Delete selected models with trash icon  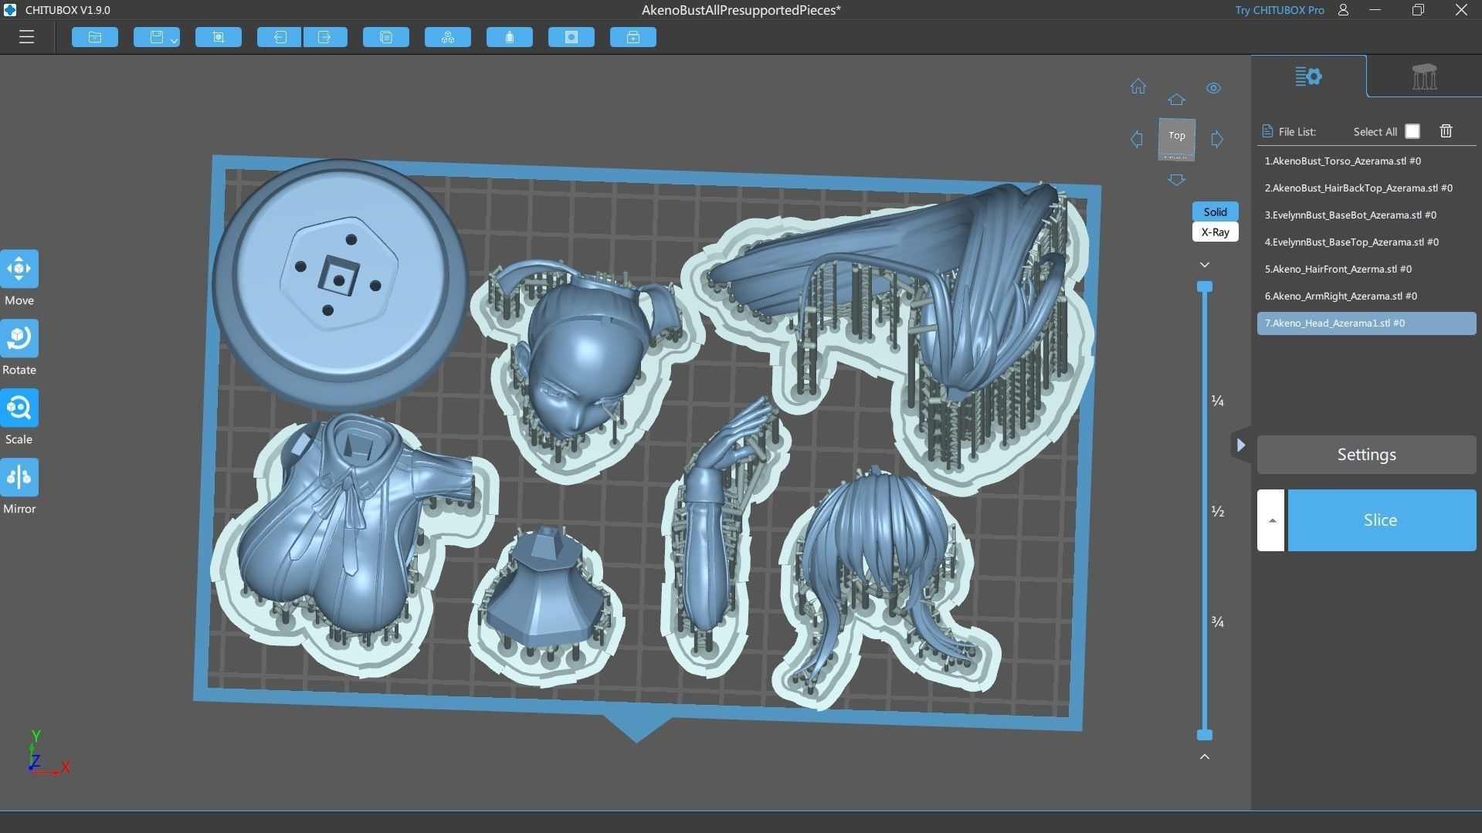(x=1446, y=131)
